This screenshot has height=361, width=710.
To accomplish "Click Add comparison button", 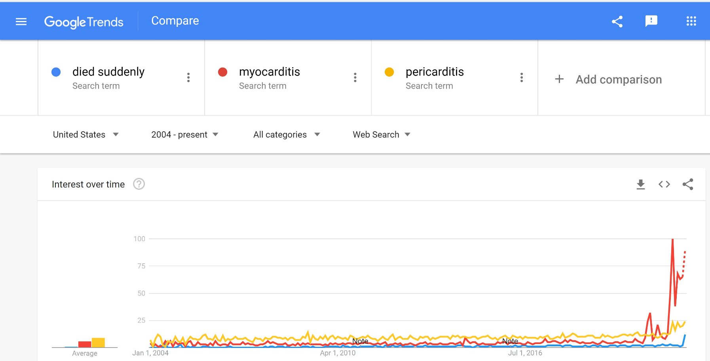I will pyautogui.click(x=608, y=79).
